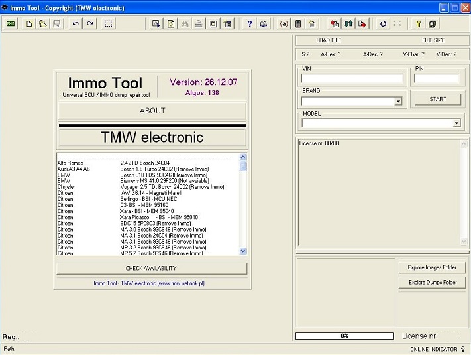471x355 pixels.
Task: Click the Version: 26.12.07 text
Action: [x=203, y=82]
